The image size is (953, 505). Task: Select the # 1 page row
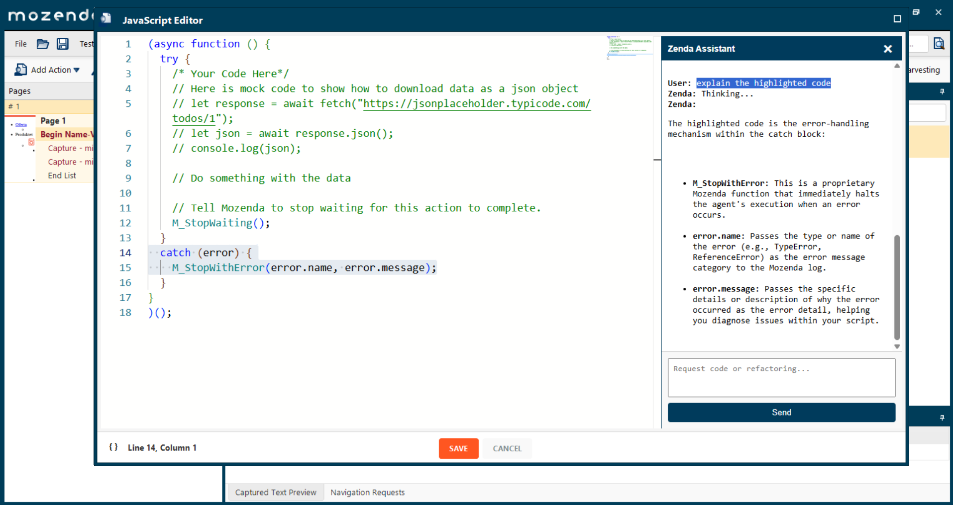[49, 106]
